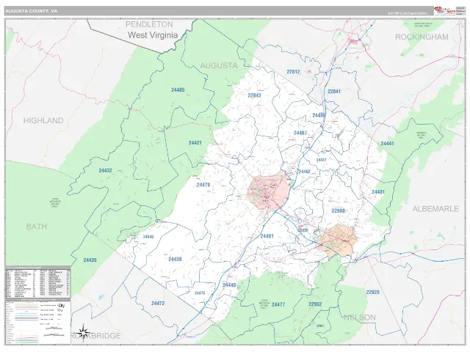
Task: Click ZIP code label 22843
Action: click(254, 95)
